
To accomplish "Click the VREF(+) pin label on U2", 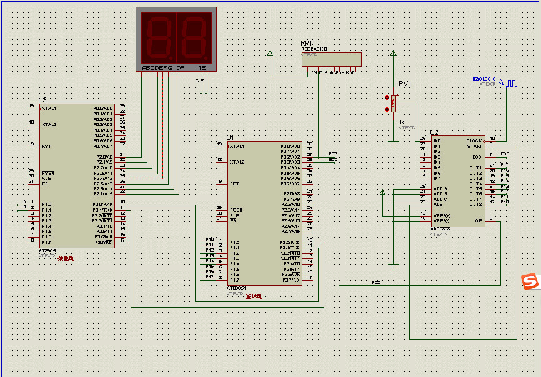I will (x=442, y=215).
